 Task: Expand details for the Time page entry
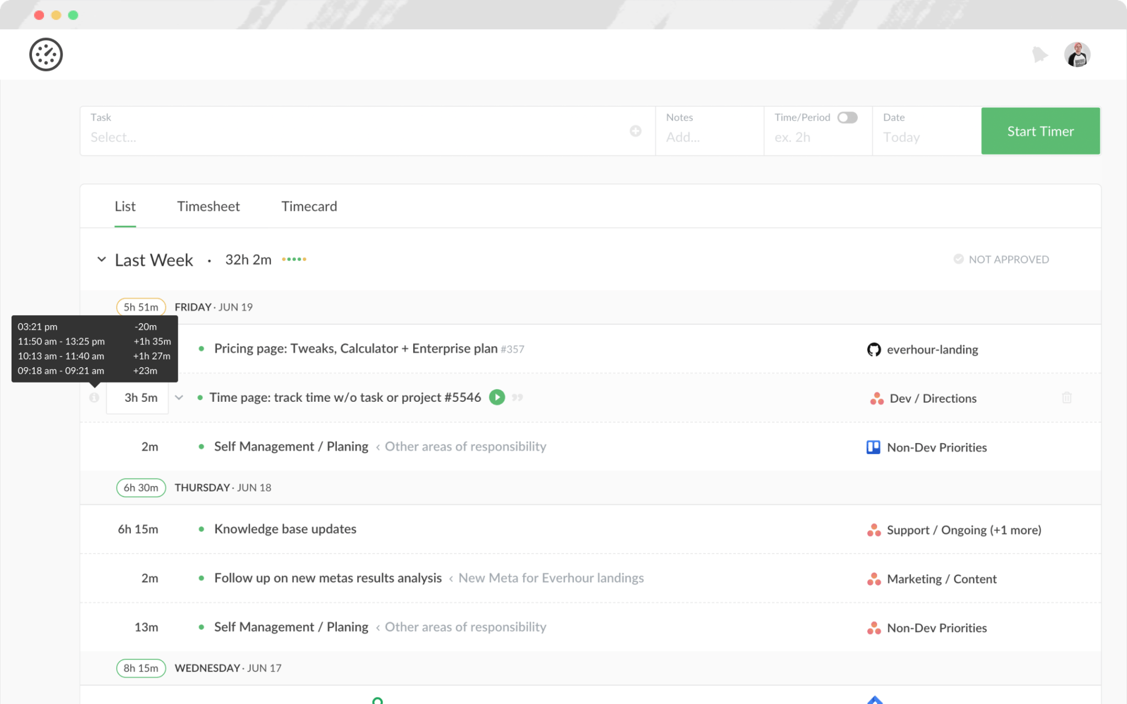click(179, 397)
